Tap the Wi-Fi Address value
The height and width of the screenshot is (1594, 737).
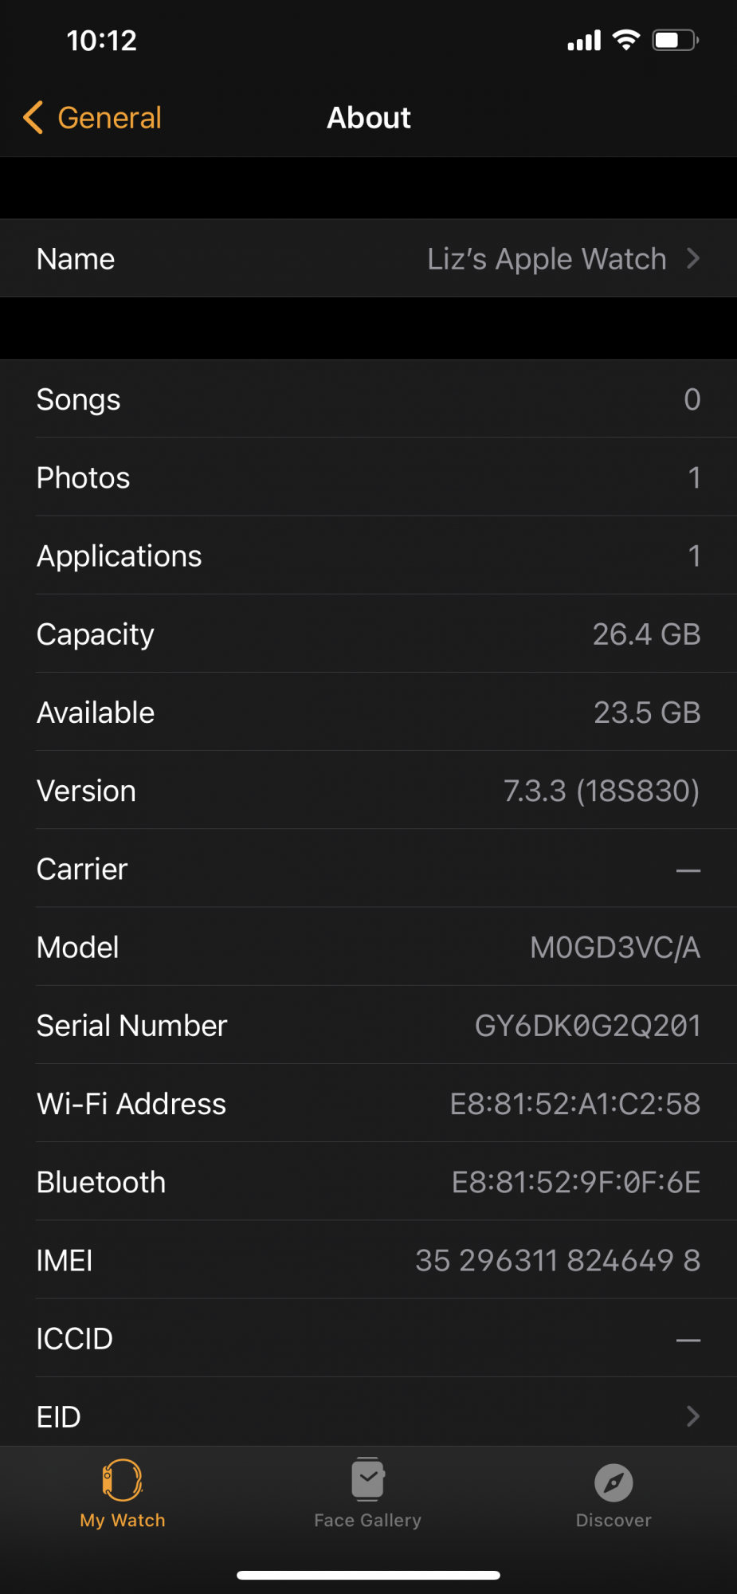[575, 1104]
